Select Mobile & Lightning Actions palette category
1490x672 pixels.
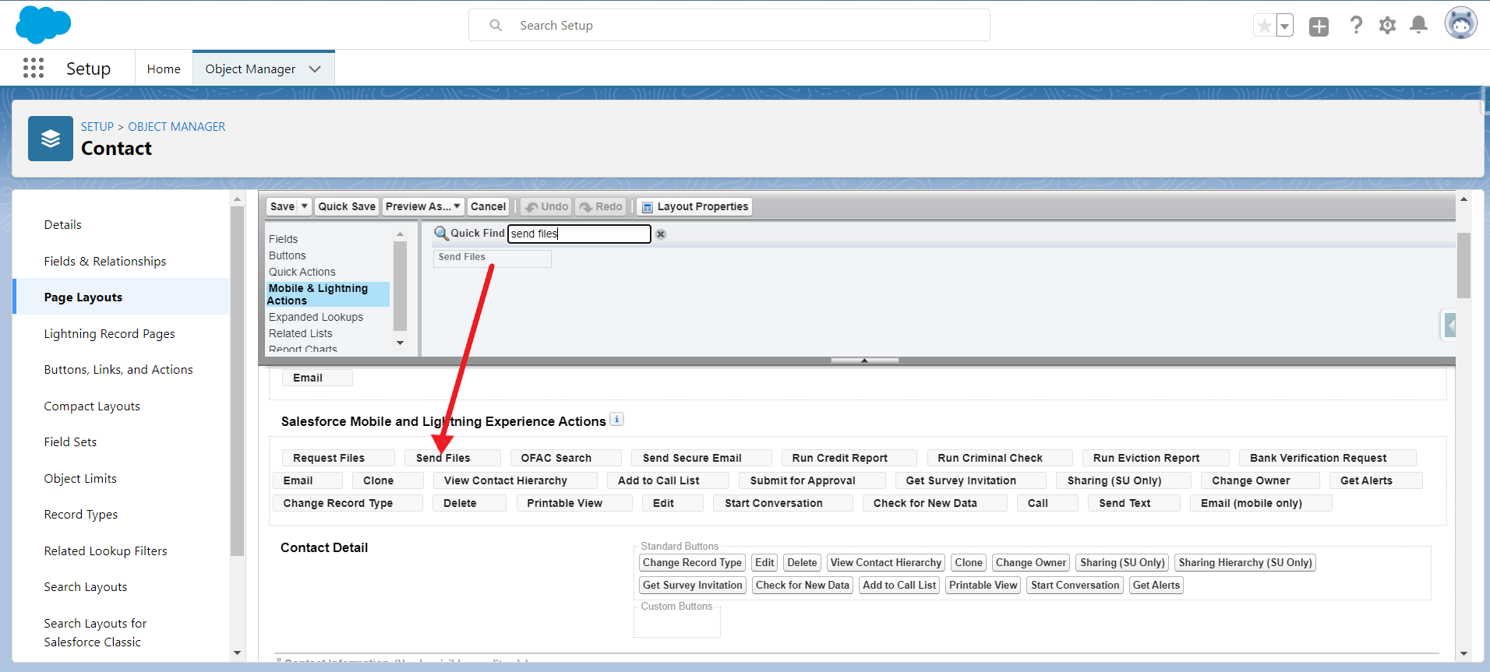(327, 294)
